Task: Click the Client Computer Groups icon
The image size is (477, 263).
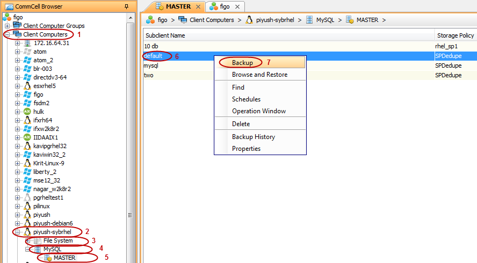Action: pyautogui.click(x=17, y=26)
